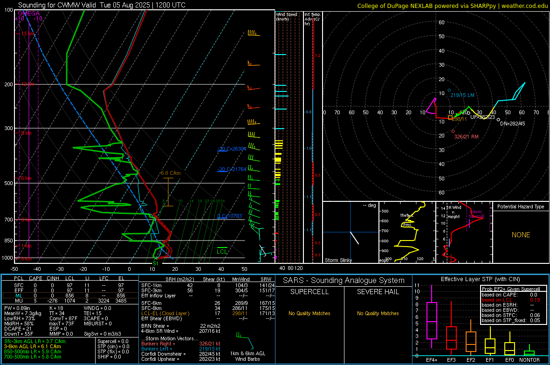The width and height of the screenshot is (550, 365).
Task: Select the Inf. Temp. Adv. panel header
Action: coord(312,19)
